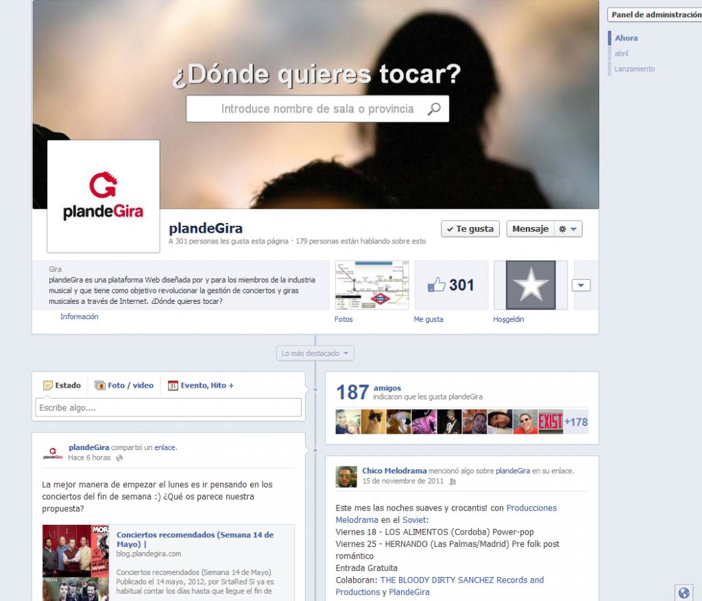Screen dimensions: 702x601
Task: Click the sala o provincia search box
Action: (317, 109)
